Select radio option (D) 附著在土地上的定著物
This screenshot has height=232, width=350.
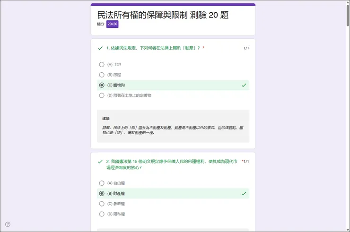tap(102, 95)
